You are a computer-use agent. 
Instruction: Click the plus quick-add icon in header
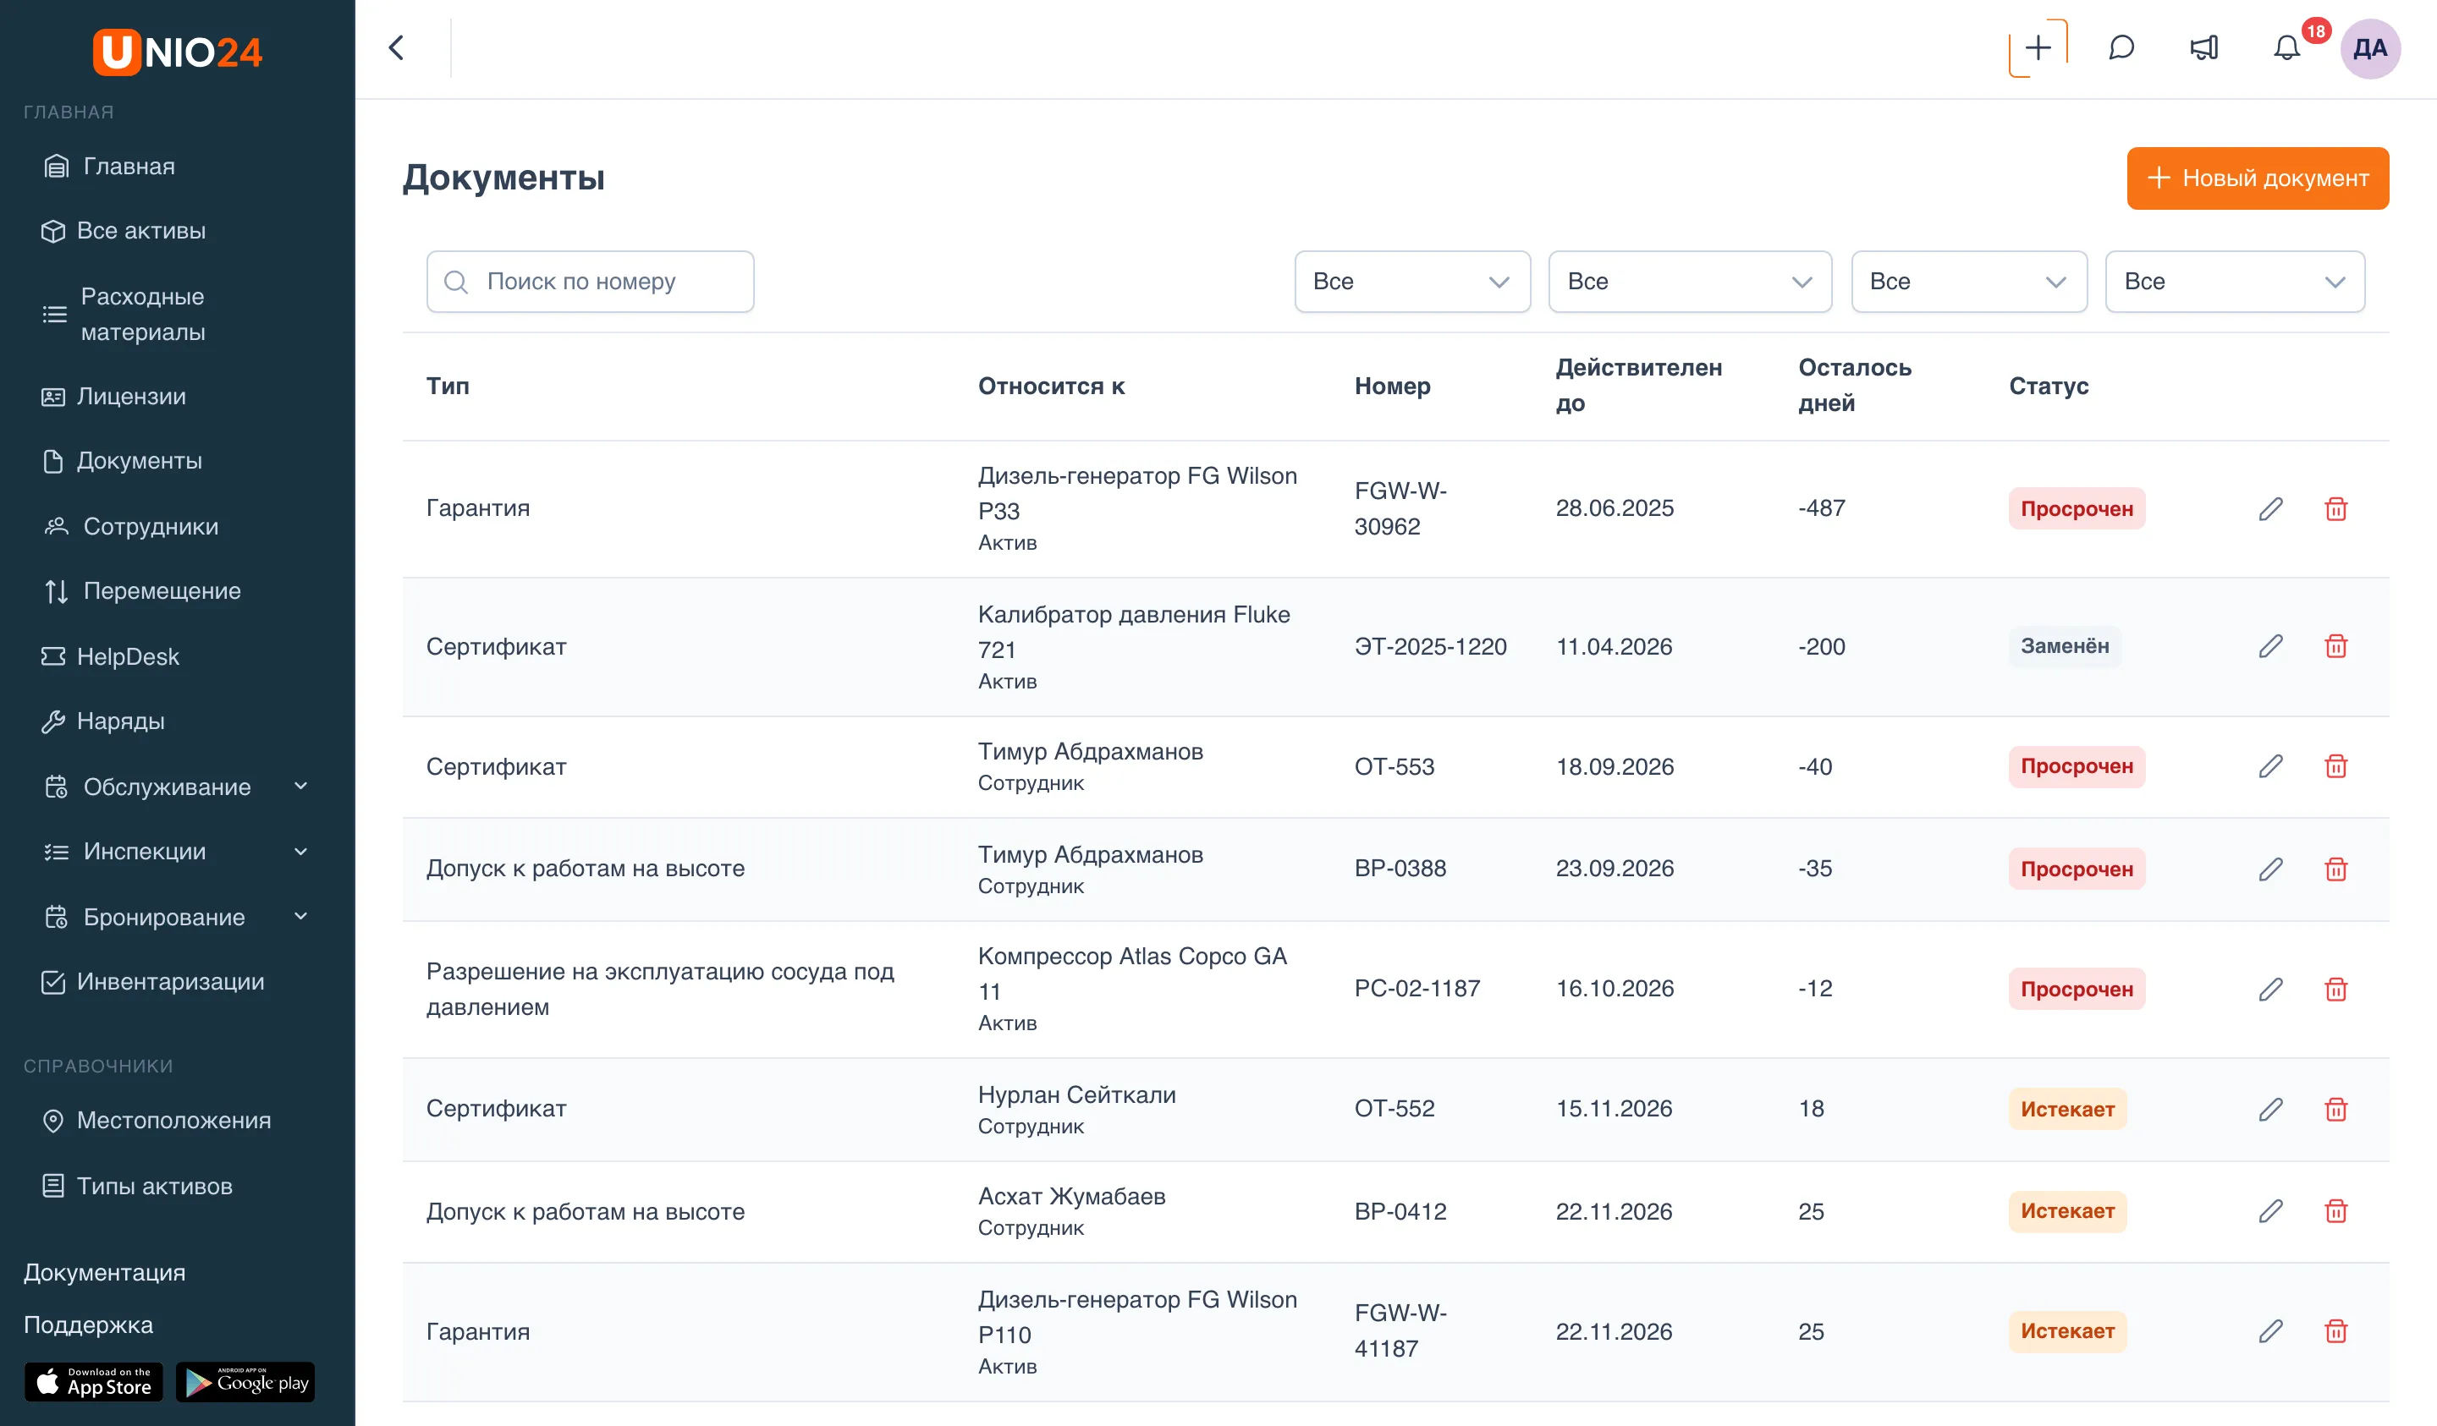pyautogui.click(x=2038, y=47)
